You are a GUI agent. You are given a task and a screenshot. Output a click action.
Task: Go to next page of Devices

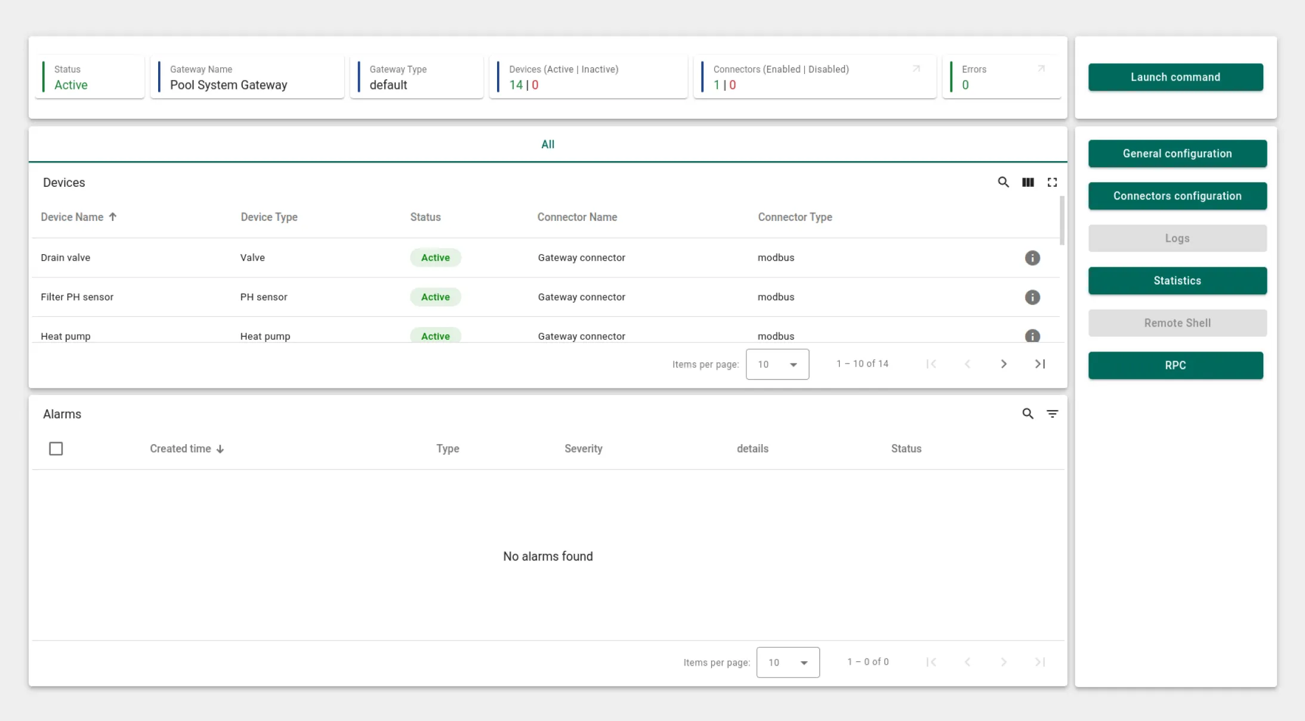(x=1004, y=364)
